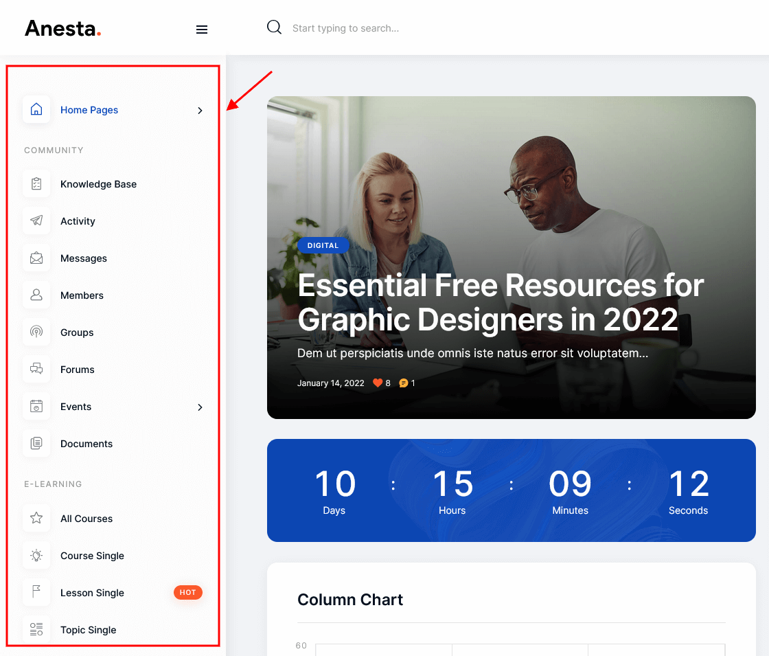Click the All Courses star icon
Image resolution: width=769 pixels, height=656 pixels.
point(36,518)
